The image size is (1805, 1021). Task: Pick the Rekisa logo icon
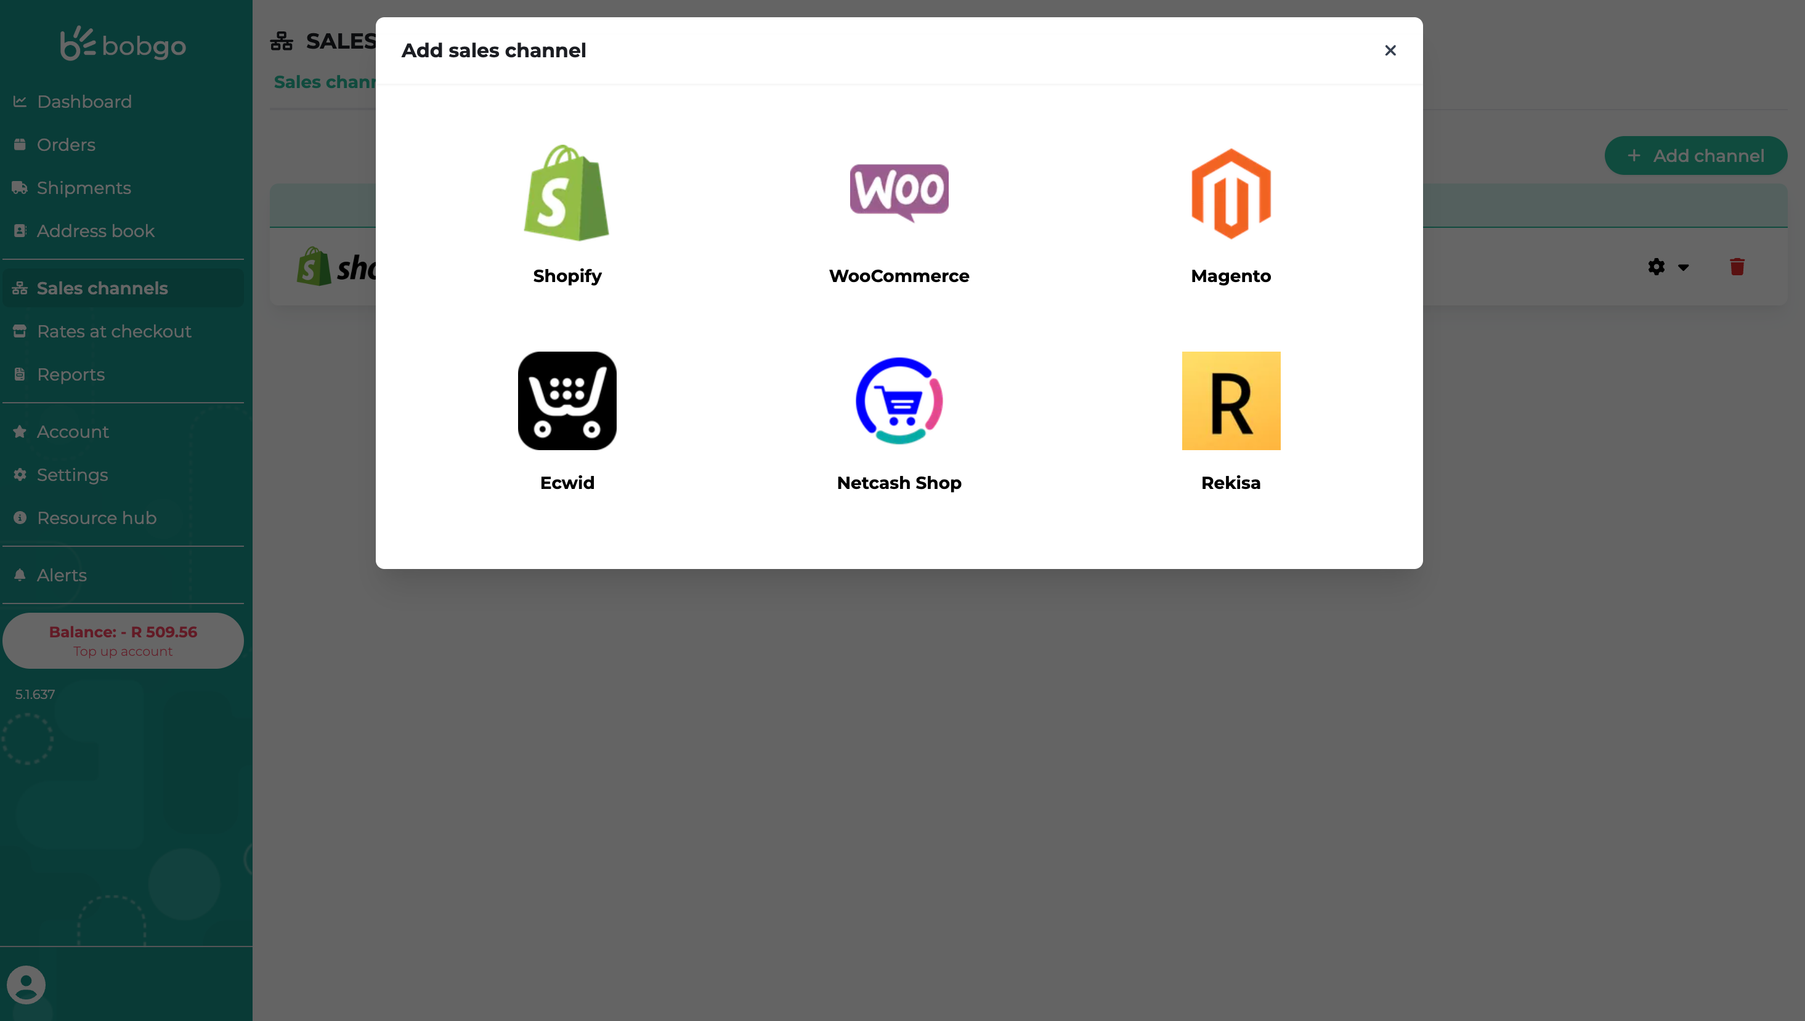click(x=1230, y=400)
